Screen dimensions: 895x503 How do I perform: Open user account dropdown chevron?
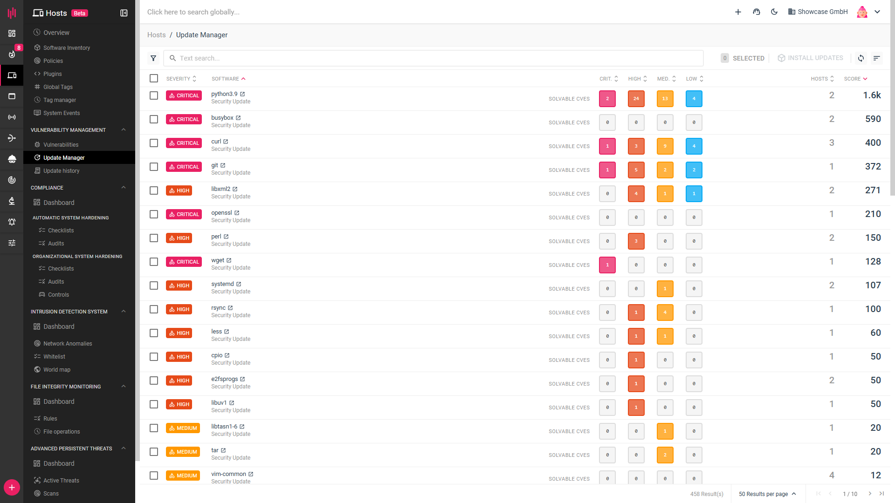[877, 12]
